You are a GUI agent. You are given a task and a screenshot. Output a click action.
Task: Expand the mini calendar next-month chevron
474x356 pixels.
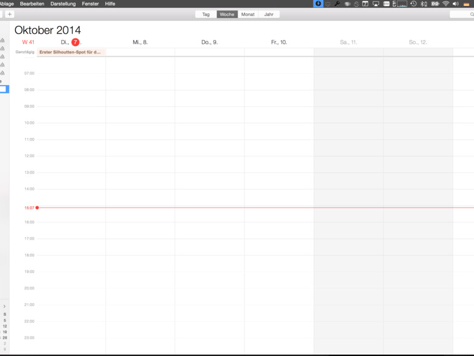coord(4,306)
